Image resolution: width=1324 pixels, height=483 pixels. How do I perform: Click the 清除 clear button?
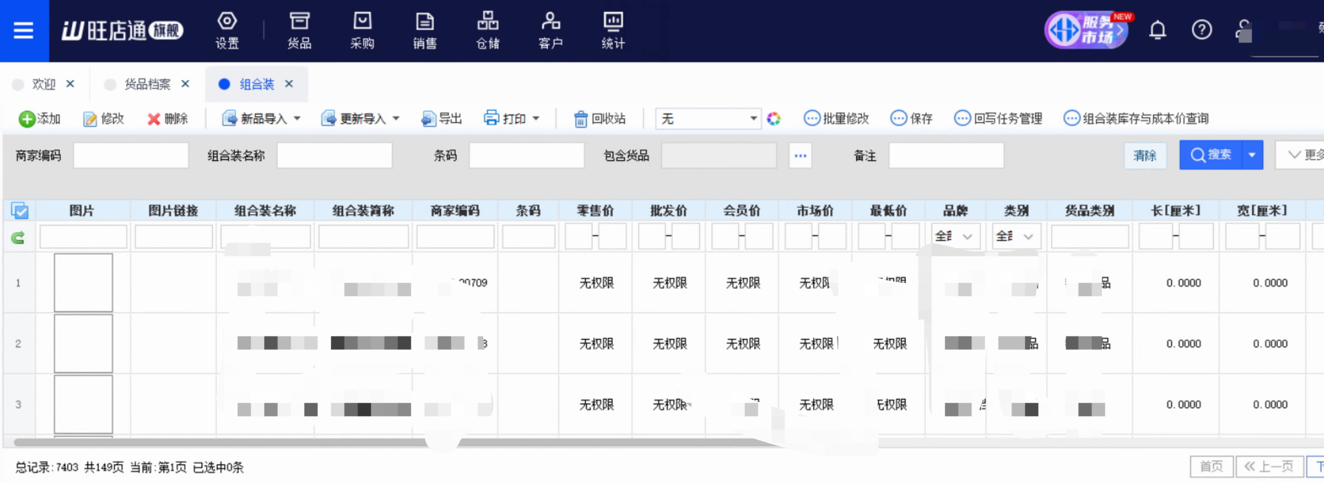click(1144, 155)
